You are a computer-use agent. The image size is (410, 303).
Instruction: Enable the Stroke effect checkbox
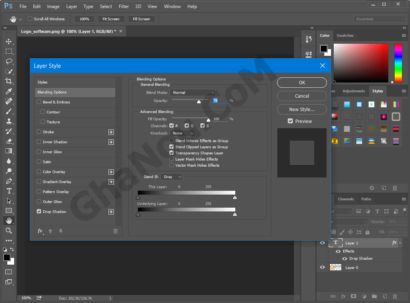[39, 132]
